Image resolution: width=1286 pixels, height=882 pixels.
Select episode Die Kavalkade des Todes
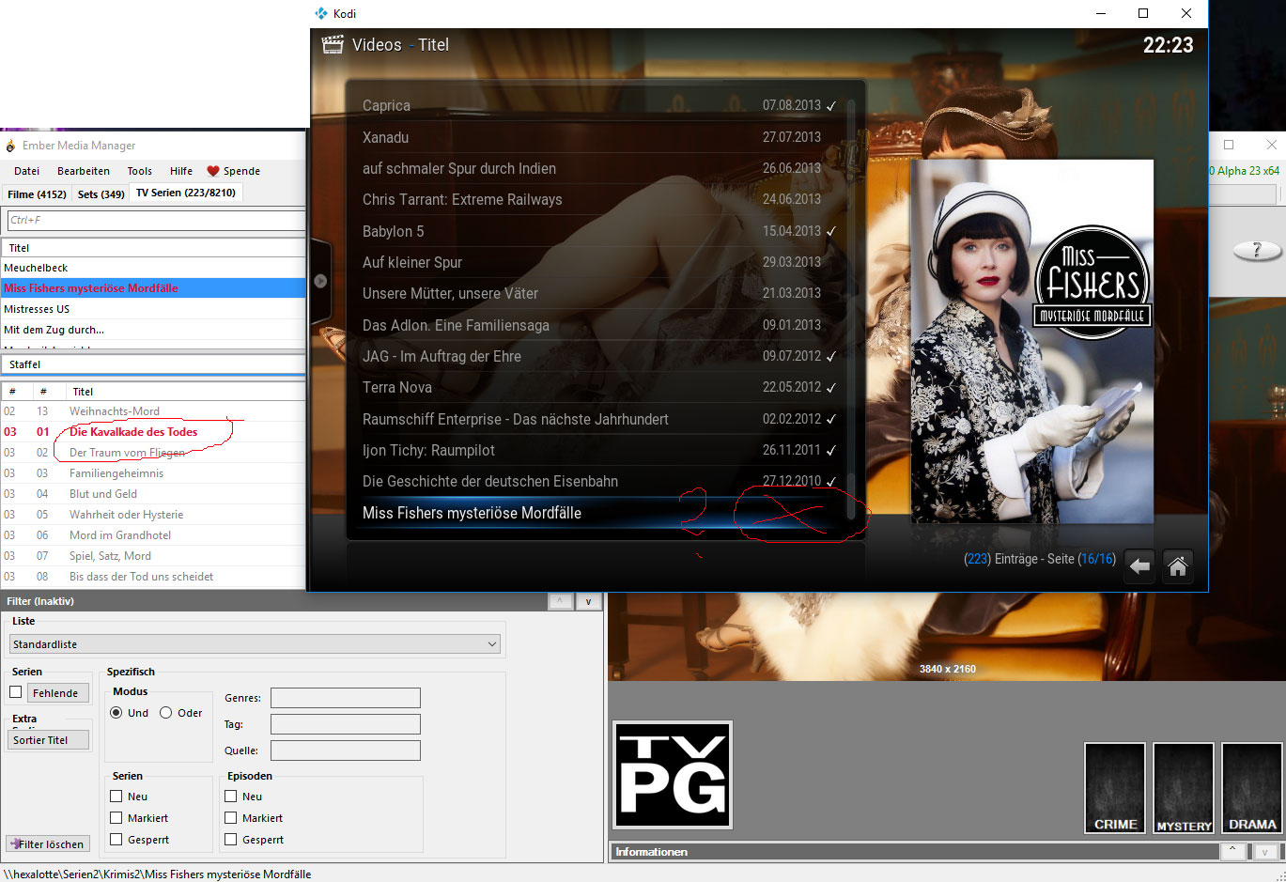pyautogui.click(x=154, y=432)
